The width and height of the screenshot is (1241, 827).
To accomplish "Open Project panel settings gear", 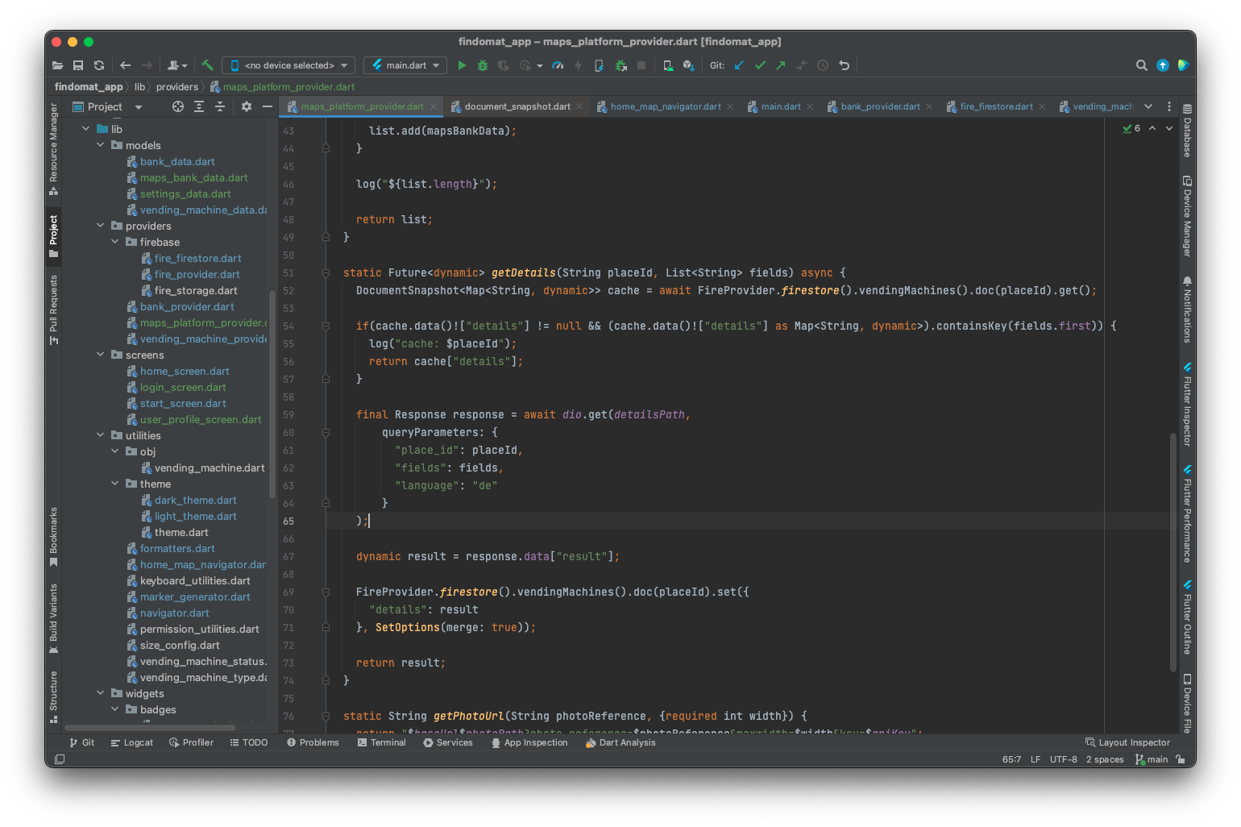I will [x=247, y=106].
